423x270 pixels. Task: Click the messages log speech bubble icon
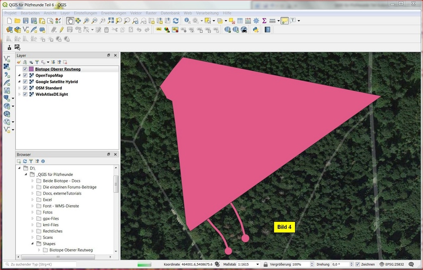click(411, 264)
